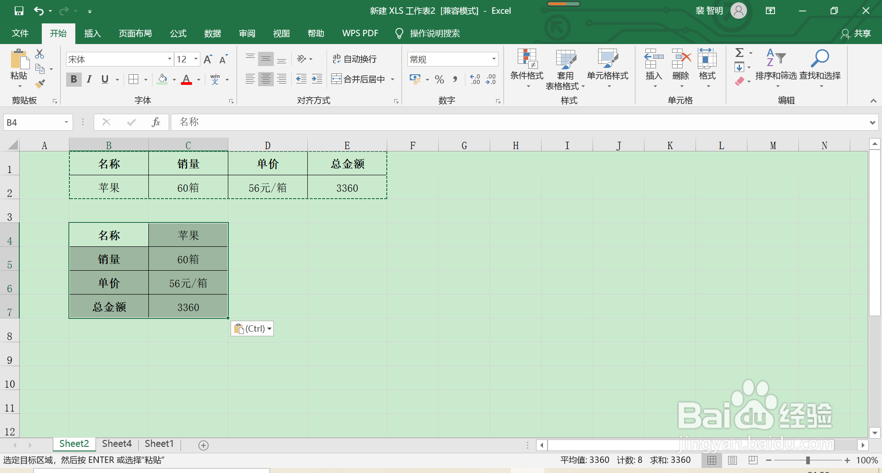
Task: Open the 常规 number format dropdown
Action: (x=494, y=59)
